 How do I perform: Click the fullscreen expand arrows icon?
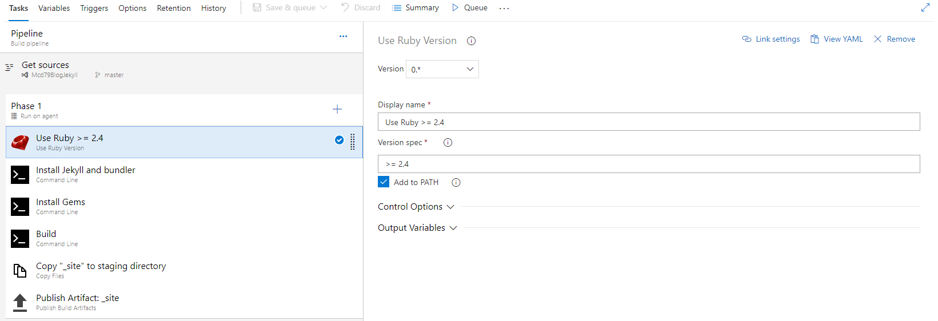tap(925, 7)
